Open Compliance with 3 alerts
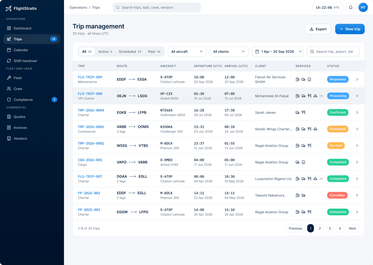The image size is (373, 265). (32, 100)
